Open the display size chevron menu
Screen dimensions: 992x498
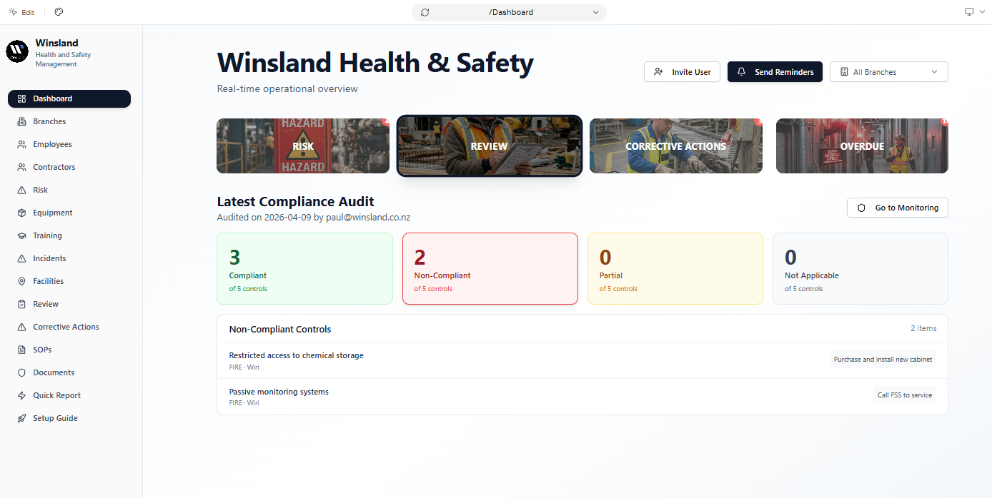[982, 11]
